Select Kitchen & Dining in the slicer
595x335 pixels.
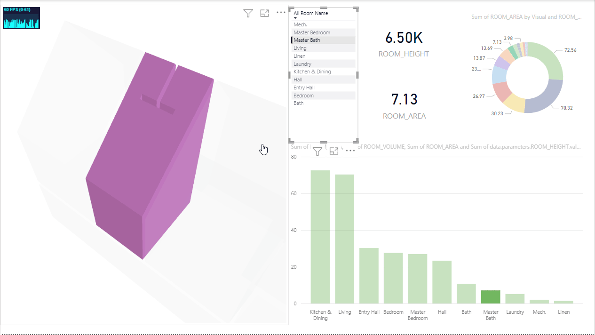[312, 72]
